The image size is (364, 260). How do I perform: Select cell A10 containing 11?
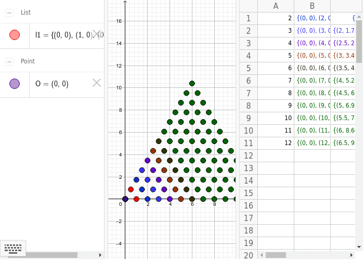pyautogui.click(x=276, y=131)
